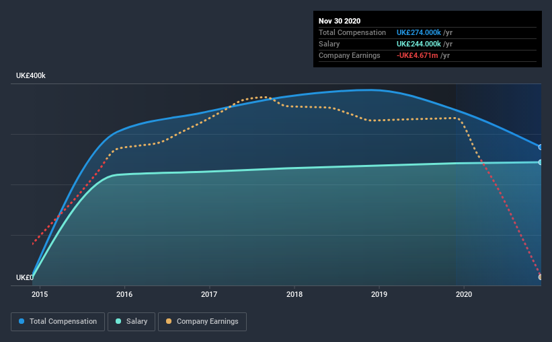The width and height of the screenshot is (552, 342).
Task: Click the 2017 x-axis label
Action: click(x=209, y=294)
